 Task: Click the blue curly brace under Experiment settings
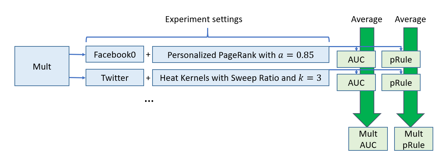coord(207,37)
